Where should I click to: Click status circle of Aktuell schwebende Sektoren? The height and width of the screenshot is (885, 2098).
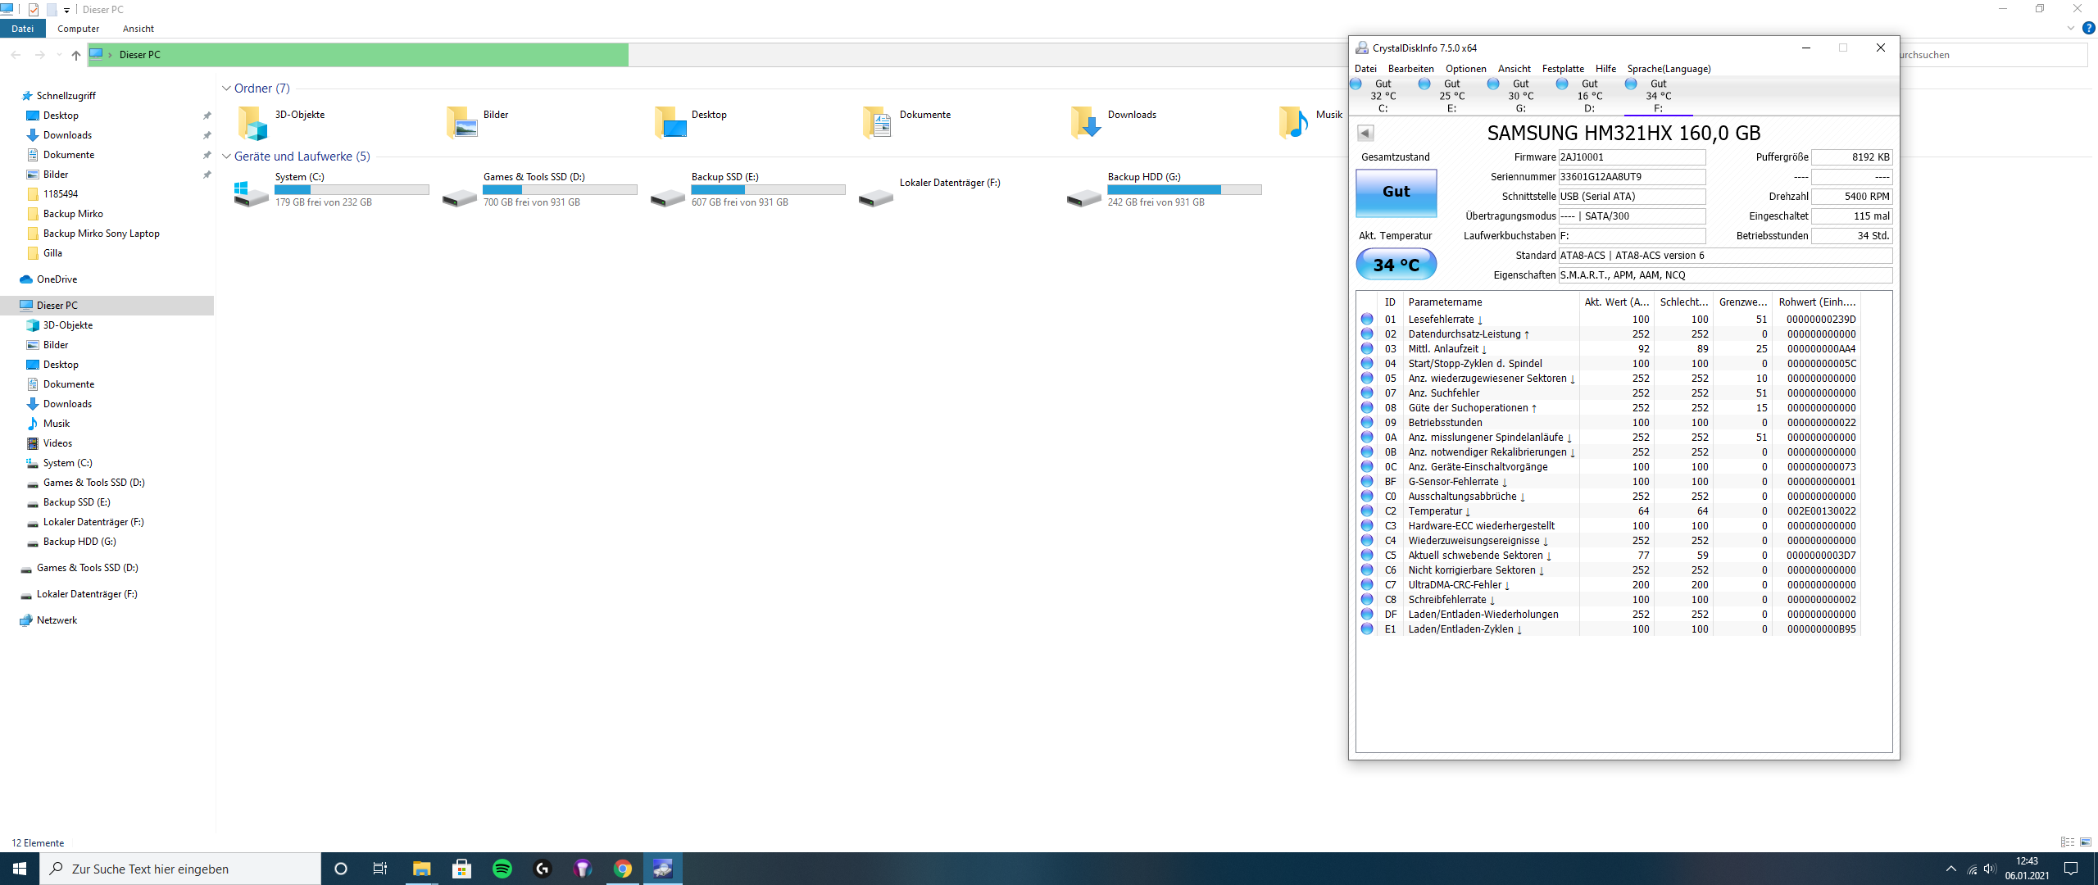tap(1367, 555)
